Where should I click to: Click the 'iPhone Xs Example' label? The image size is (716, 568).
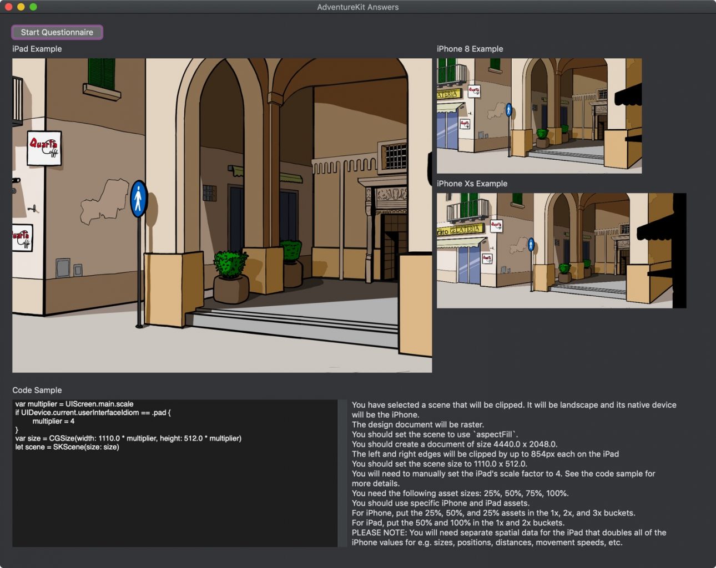[x=472, y=184]
